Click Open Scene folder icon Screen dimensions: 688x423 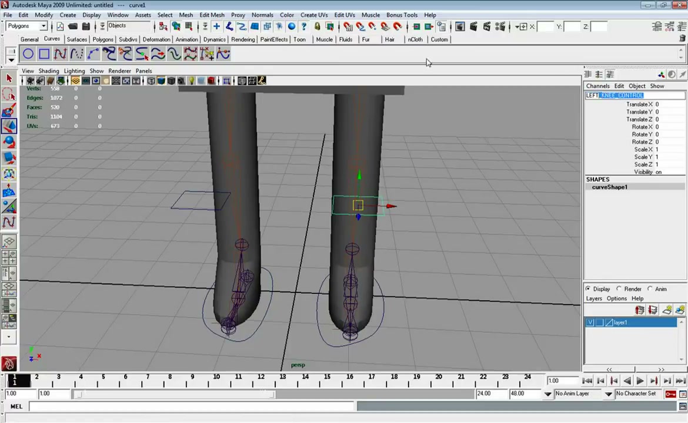coord(73,26)
